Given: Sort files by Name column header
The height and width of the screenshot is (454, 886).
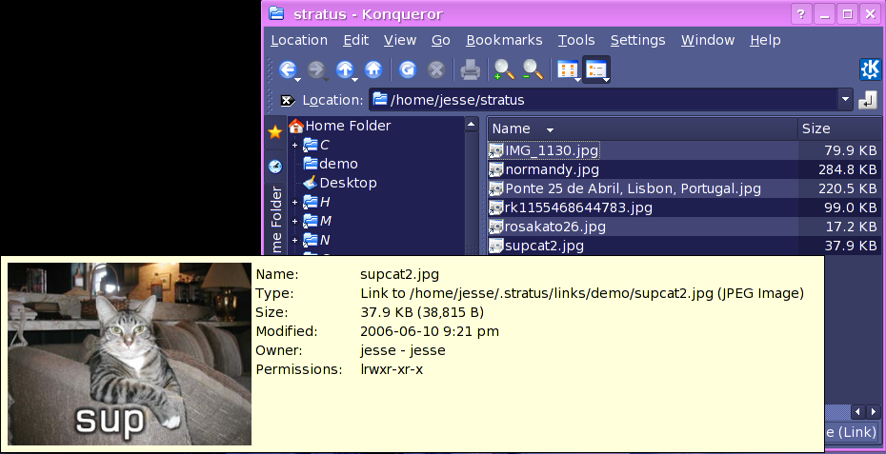Looking at the screenshot, I should coord(642,128).
